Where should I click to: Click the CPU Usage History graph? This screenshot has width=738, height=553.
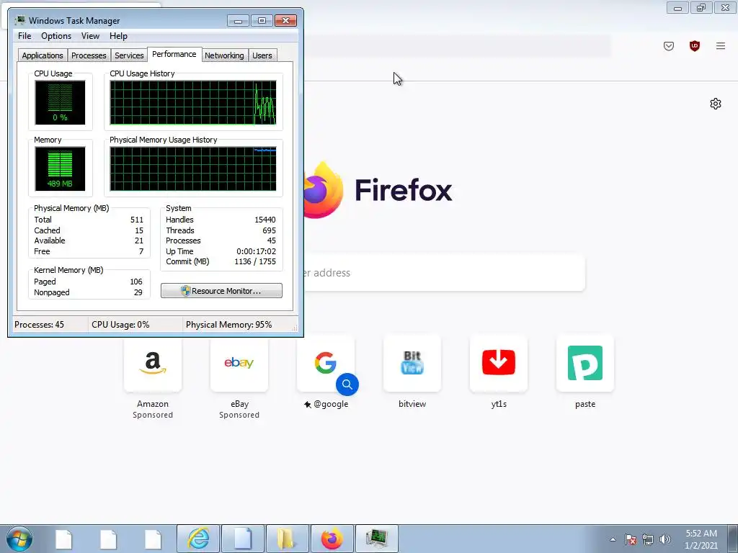tap(193, 102)
